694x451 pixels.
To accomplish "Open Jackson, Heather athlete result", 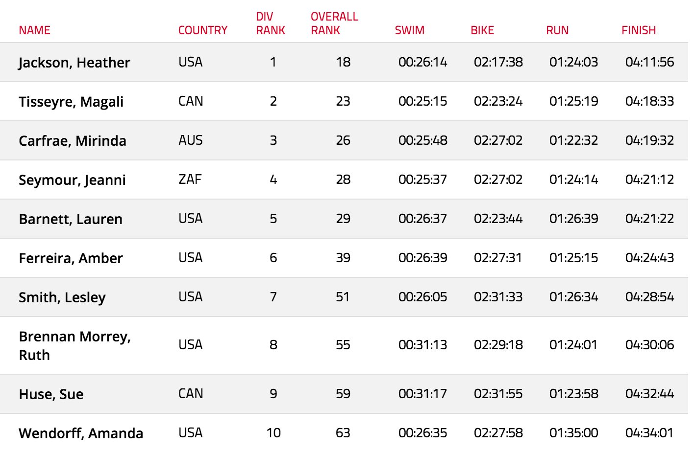I will click(74, 63).
